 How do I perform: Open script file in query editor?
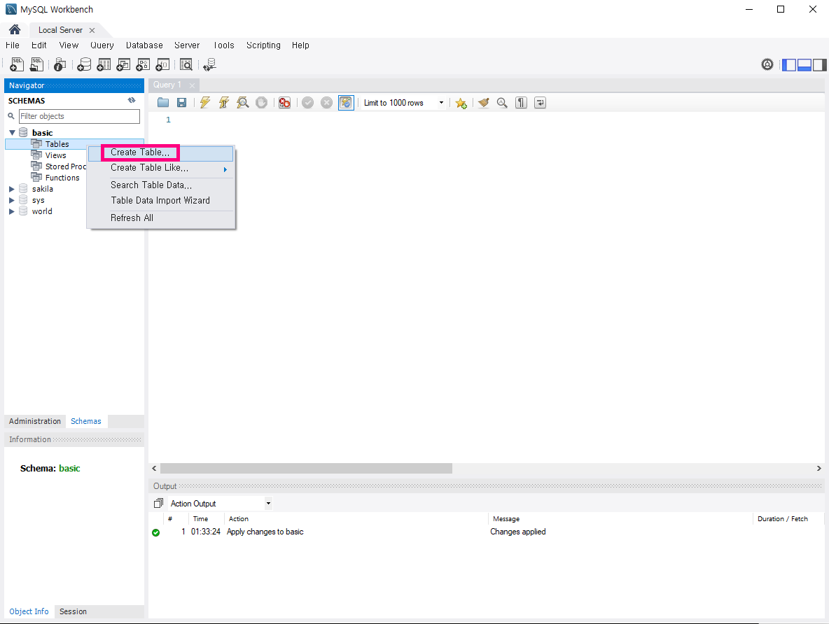tap(163, 103)
